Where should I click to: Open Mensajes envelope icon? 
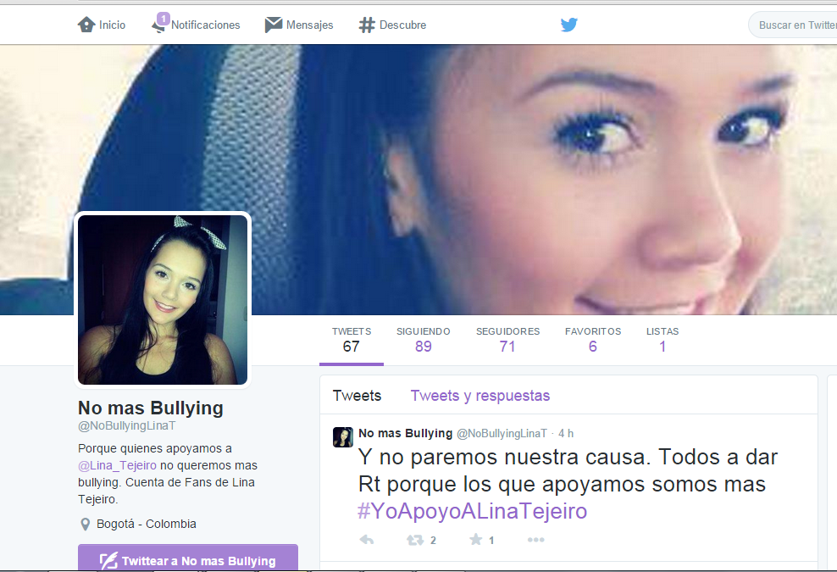(x=274, y=25)
